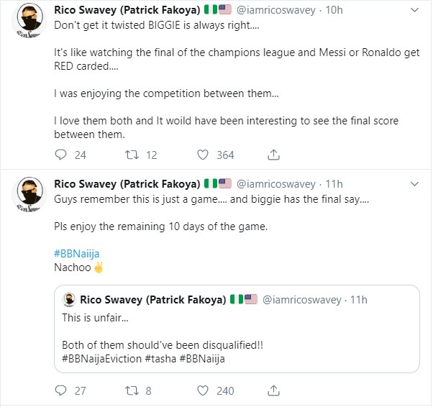Visit the @iamricoswavey handle on second tweet
Viewport: 433px width, 407px height.
[276, 184]
